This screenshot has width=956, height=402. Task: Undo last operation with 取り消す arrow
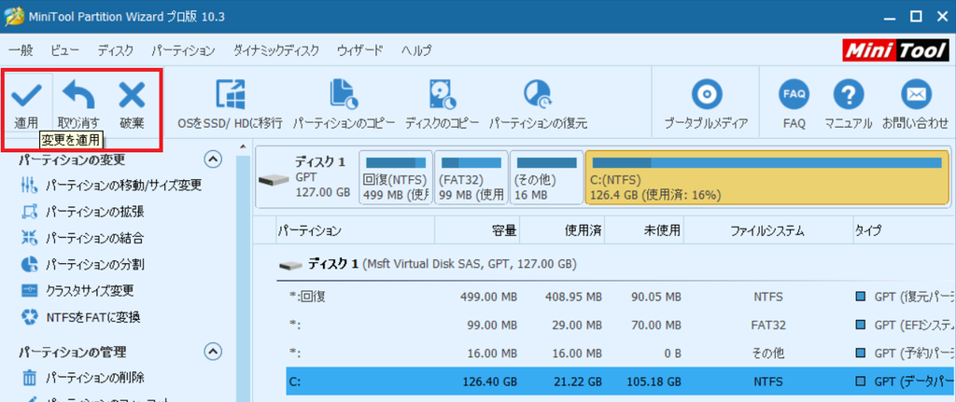79,104
